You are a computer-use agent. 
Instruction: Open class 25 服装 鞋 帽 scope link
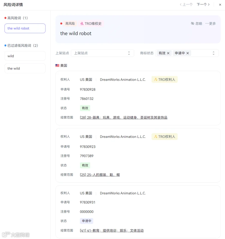pos(100,175)
